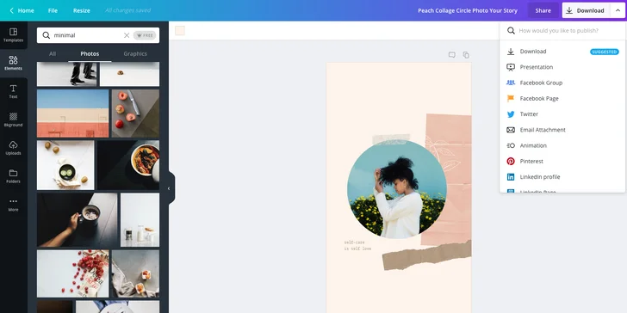This screenshot has height=313, width=627.
Task: Select the pastel striped wall photo
Action: click(x=72, y=114)
